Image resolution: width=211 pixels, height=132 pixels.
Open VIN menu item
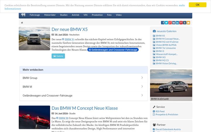tap(86, 15)
